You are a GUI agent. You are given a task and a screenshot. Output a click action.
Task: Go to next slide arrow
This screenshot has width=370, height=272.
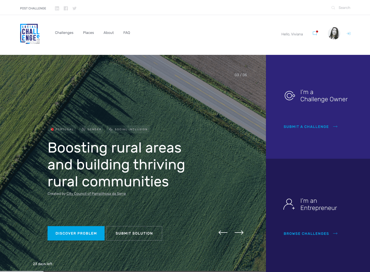pos(239,233)
